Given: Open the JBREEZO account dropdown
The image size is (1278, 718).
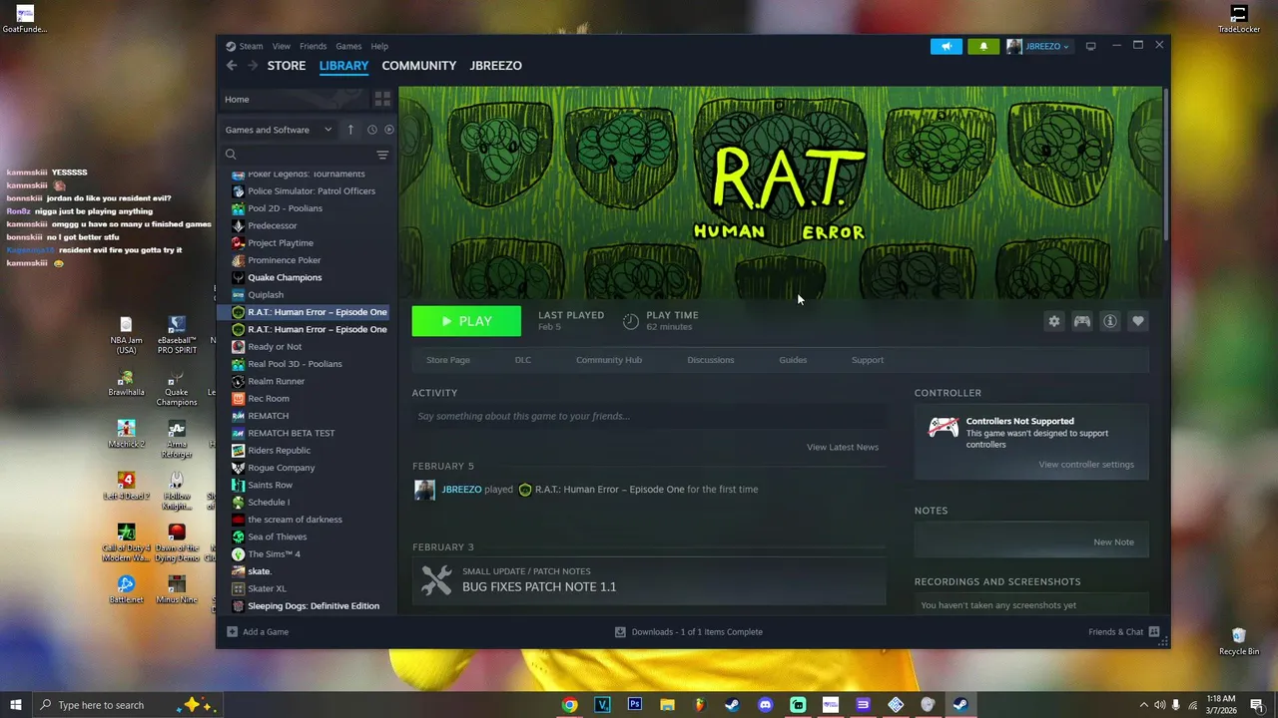Looking at the screenshot, I should pyautogui.click(x=1038, y=46).
